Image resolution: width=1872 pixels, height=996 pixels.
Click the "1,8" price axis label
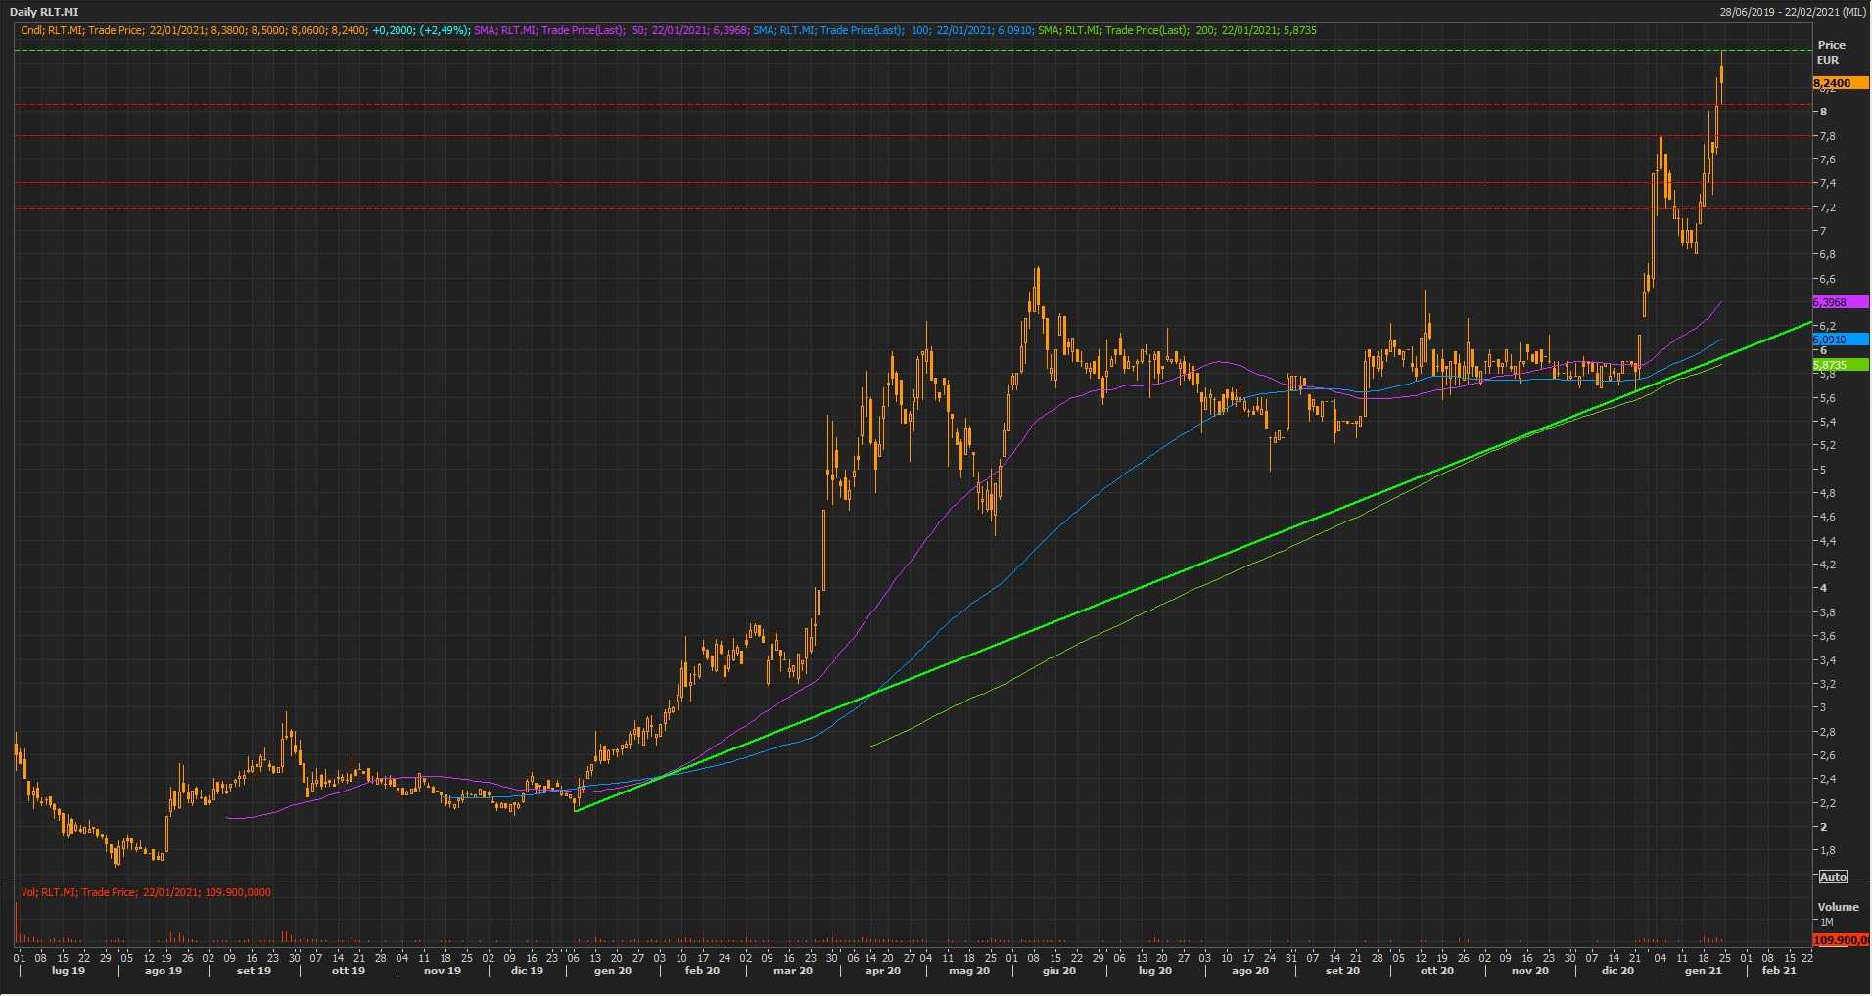point(1827,850)
